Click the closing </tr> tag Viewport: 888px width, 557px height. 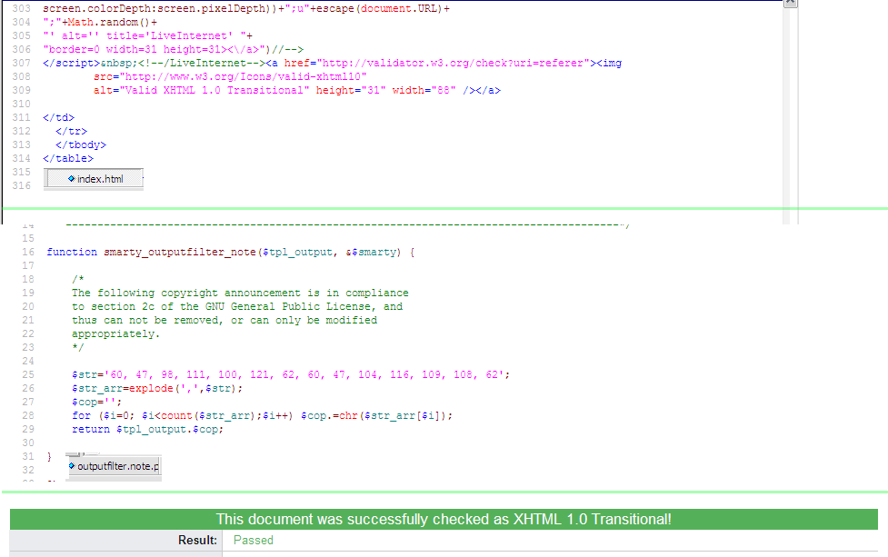click(x=72, y=132)
